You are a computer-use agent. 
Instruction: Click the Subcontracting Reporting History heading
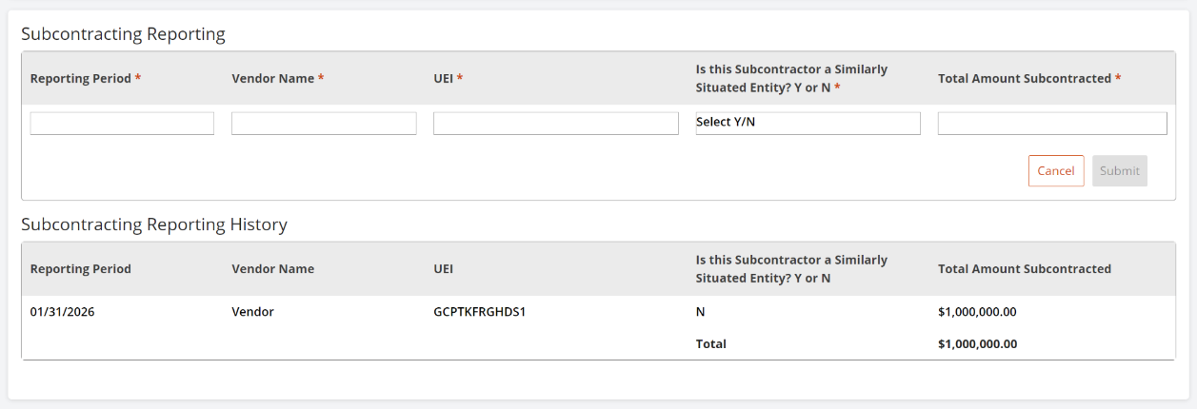point(154,224)
